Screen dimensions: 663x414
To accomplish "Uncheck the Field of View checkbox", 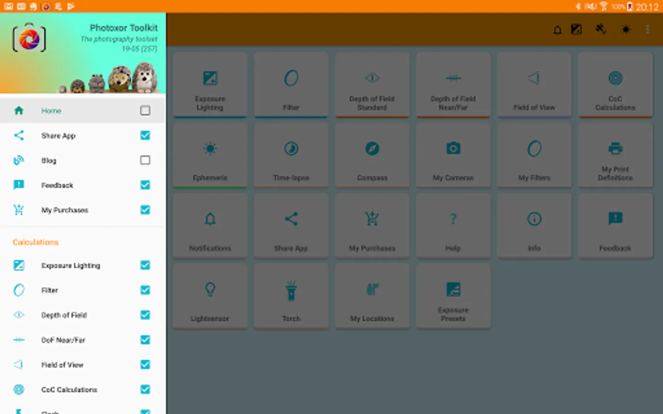I will (145, 365).
